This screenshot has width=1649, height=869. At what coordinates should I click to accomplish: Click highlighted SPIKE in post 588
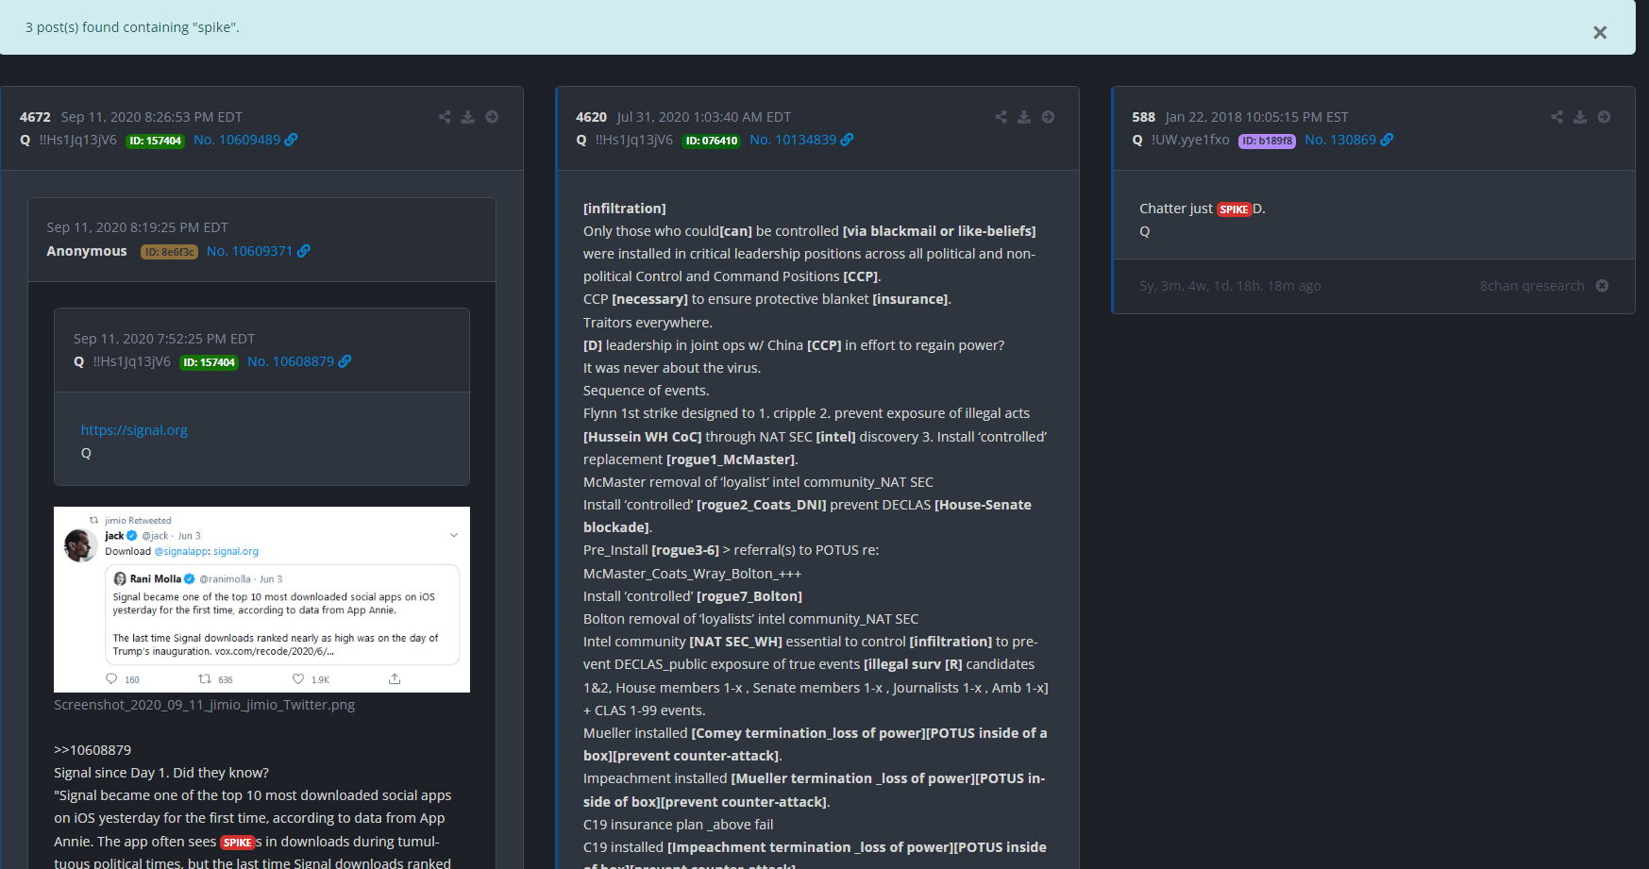coord(1234,209)
